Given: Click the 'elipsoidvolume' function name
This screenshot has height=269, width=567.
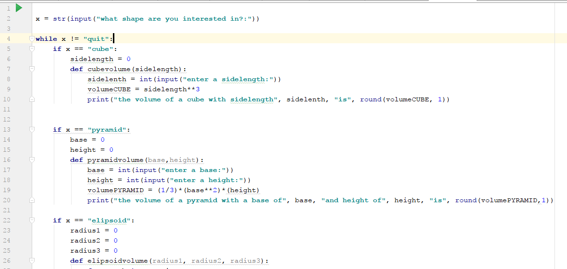Looking at the screenshot, I should (x=118, y=261).
